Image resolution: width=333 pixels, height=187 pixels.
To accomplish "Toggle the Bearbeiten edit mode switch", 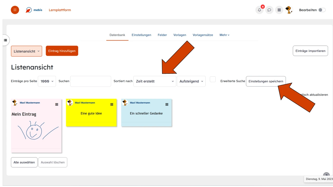I will click(322, 10).
